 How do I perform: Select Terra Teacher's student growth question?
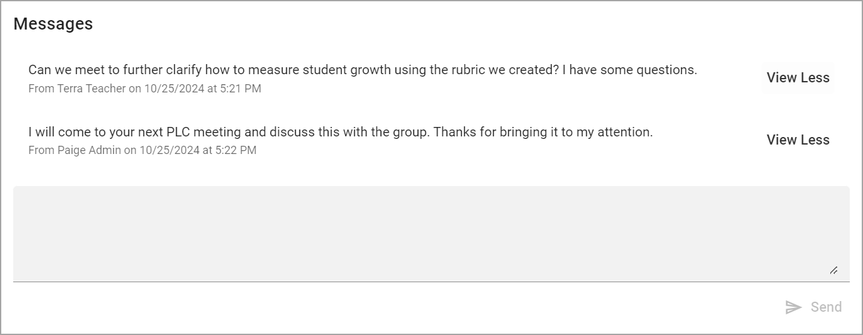click(362, 70)
